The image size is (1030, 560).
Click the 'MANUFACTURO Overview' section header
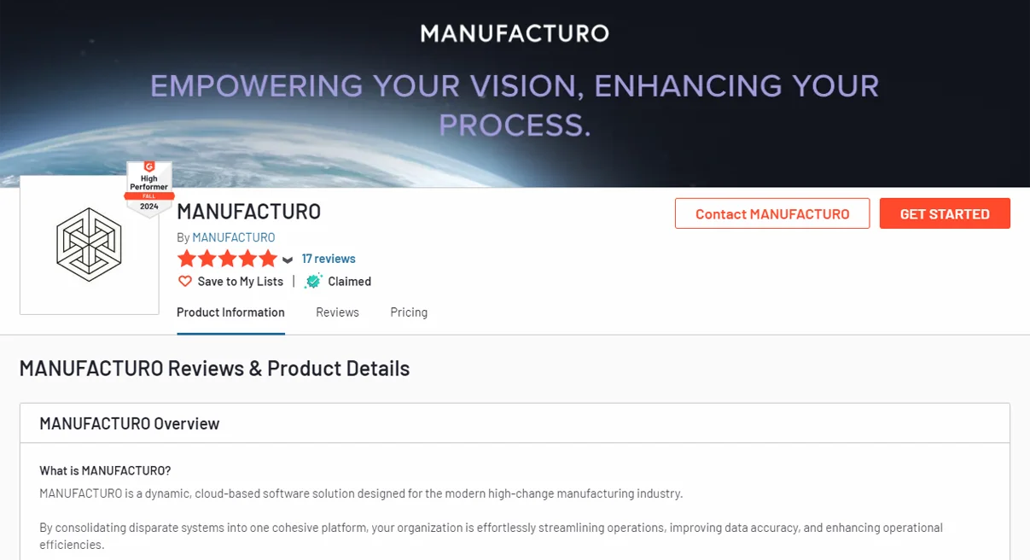[x=130, y=423]
